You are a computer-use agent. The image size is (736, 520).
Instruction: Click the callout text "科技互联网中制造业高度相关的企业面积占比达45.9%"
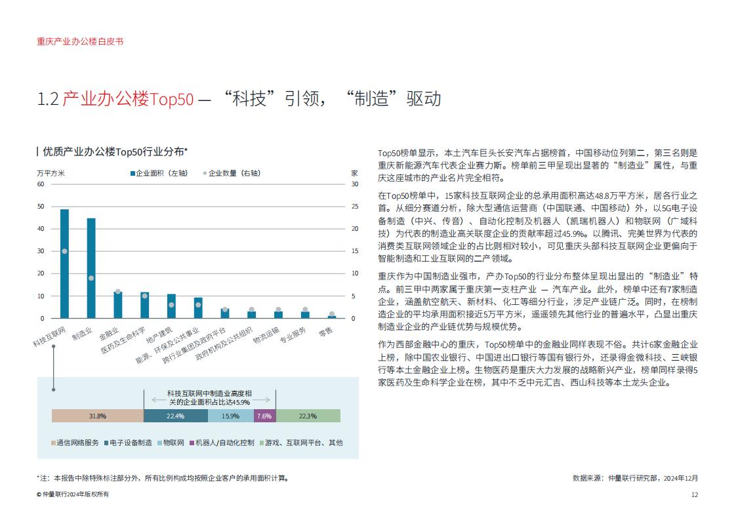pos(209,398)
